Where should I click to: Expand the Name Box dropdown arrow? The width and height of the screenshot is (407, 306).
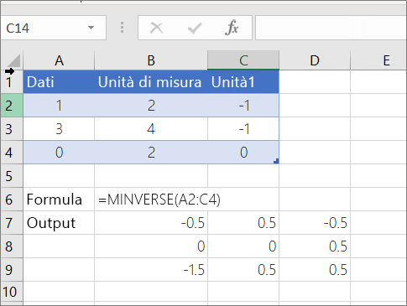click(91, 28)
